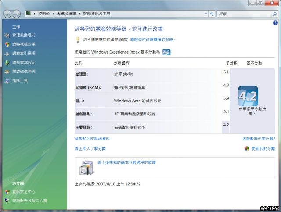Viewport: 281px width, 212px height.
Task: Click the refresh button beside address bar
Action: click(x=212, y=14)
